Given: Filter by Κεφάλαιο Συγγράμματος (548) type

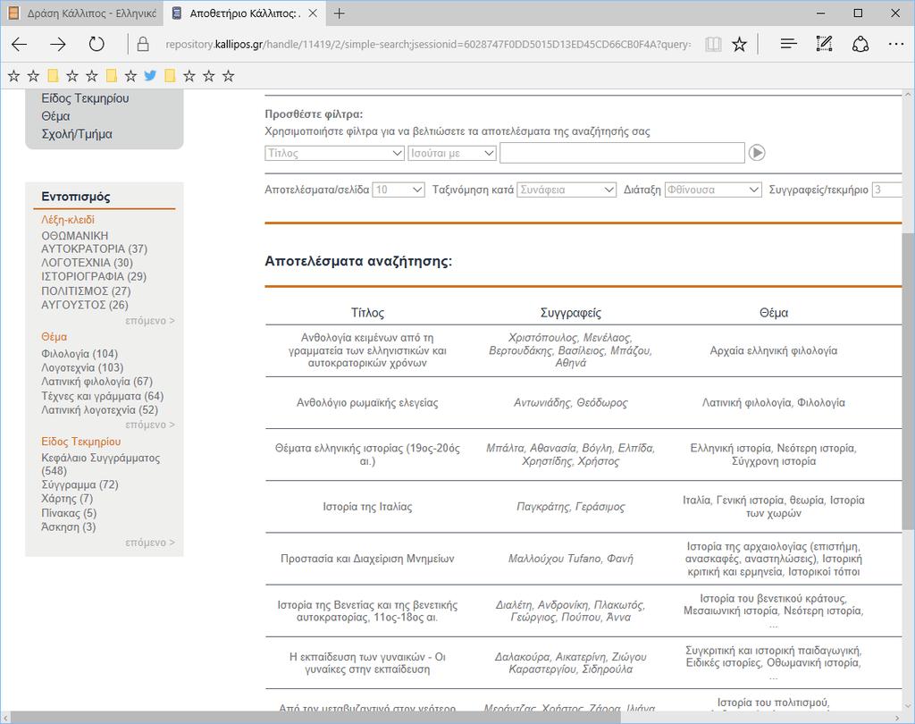Looking at the screenshot, I should [100, 464].
